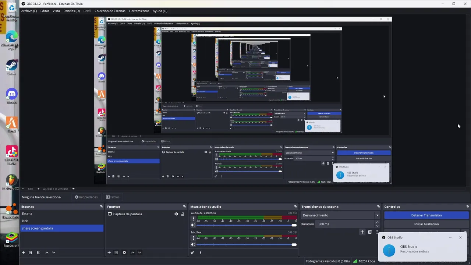Move the scene up in the Escenas panel
Viewport: 471px width, 265px height.
[47, 252]
